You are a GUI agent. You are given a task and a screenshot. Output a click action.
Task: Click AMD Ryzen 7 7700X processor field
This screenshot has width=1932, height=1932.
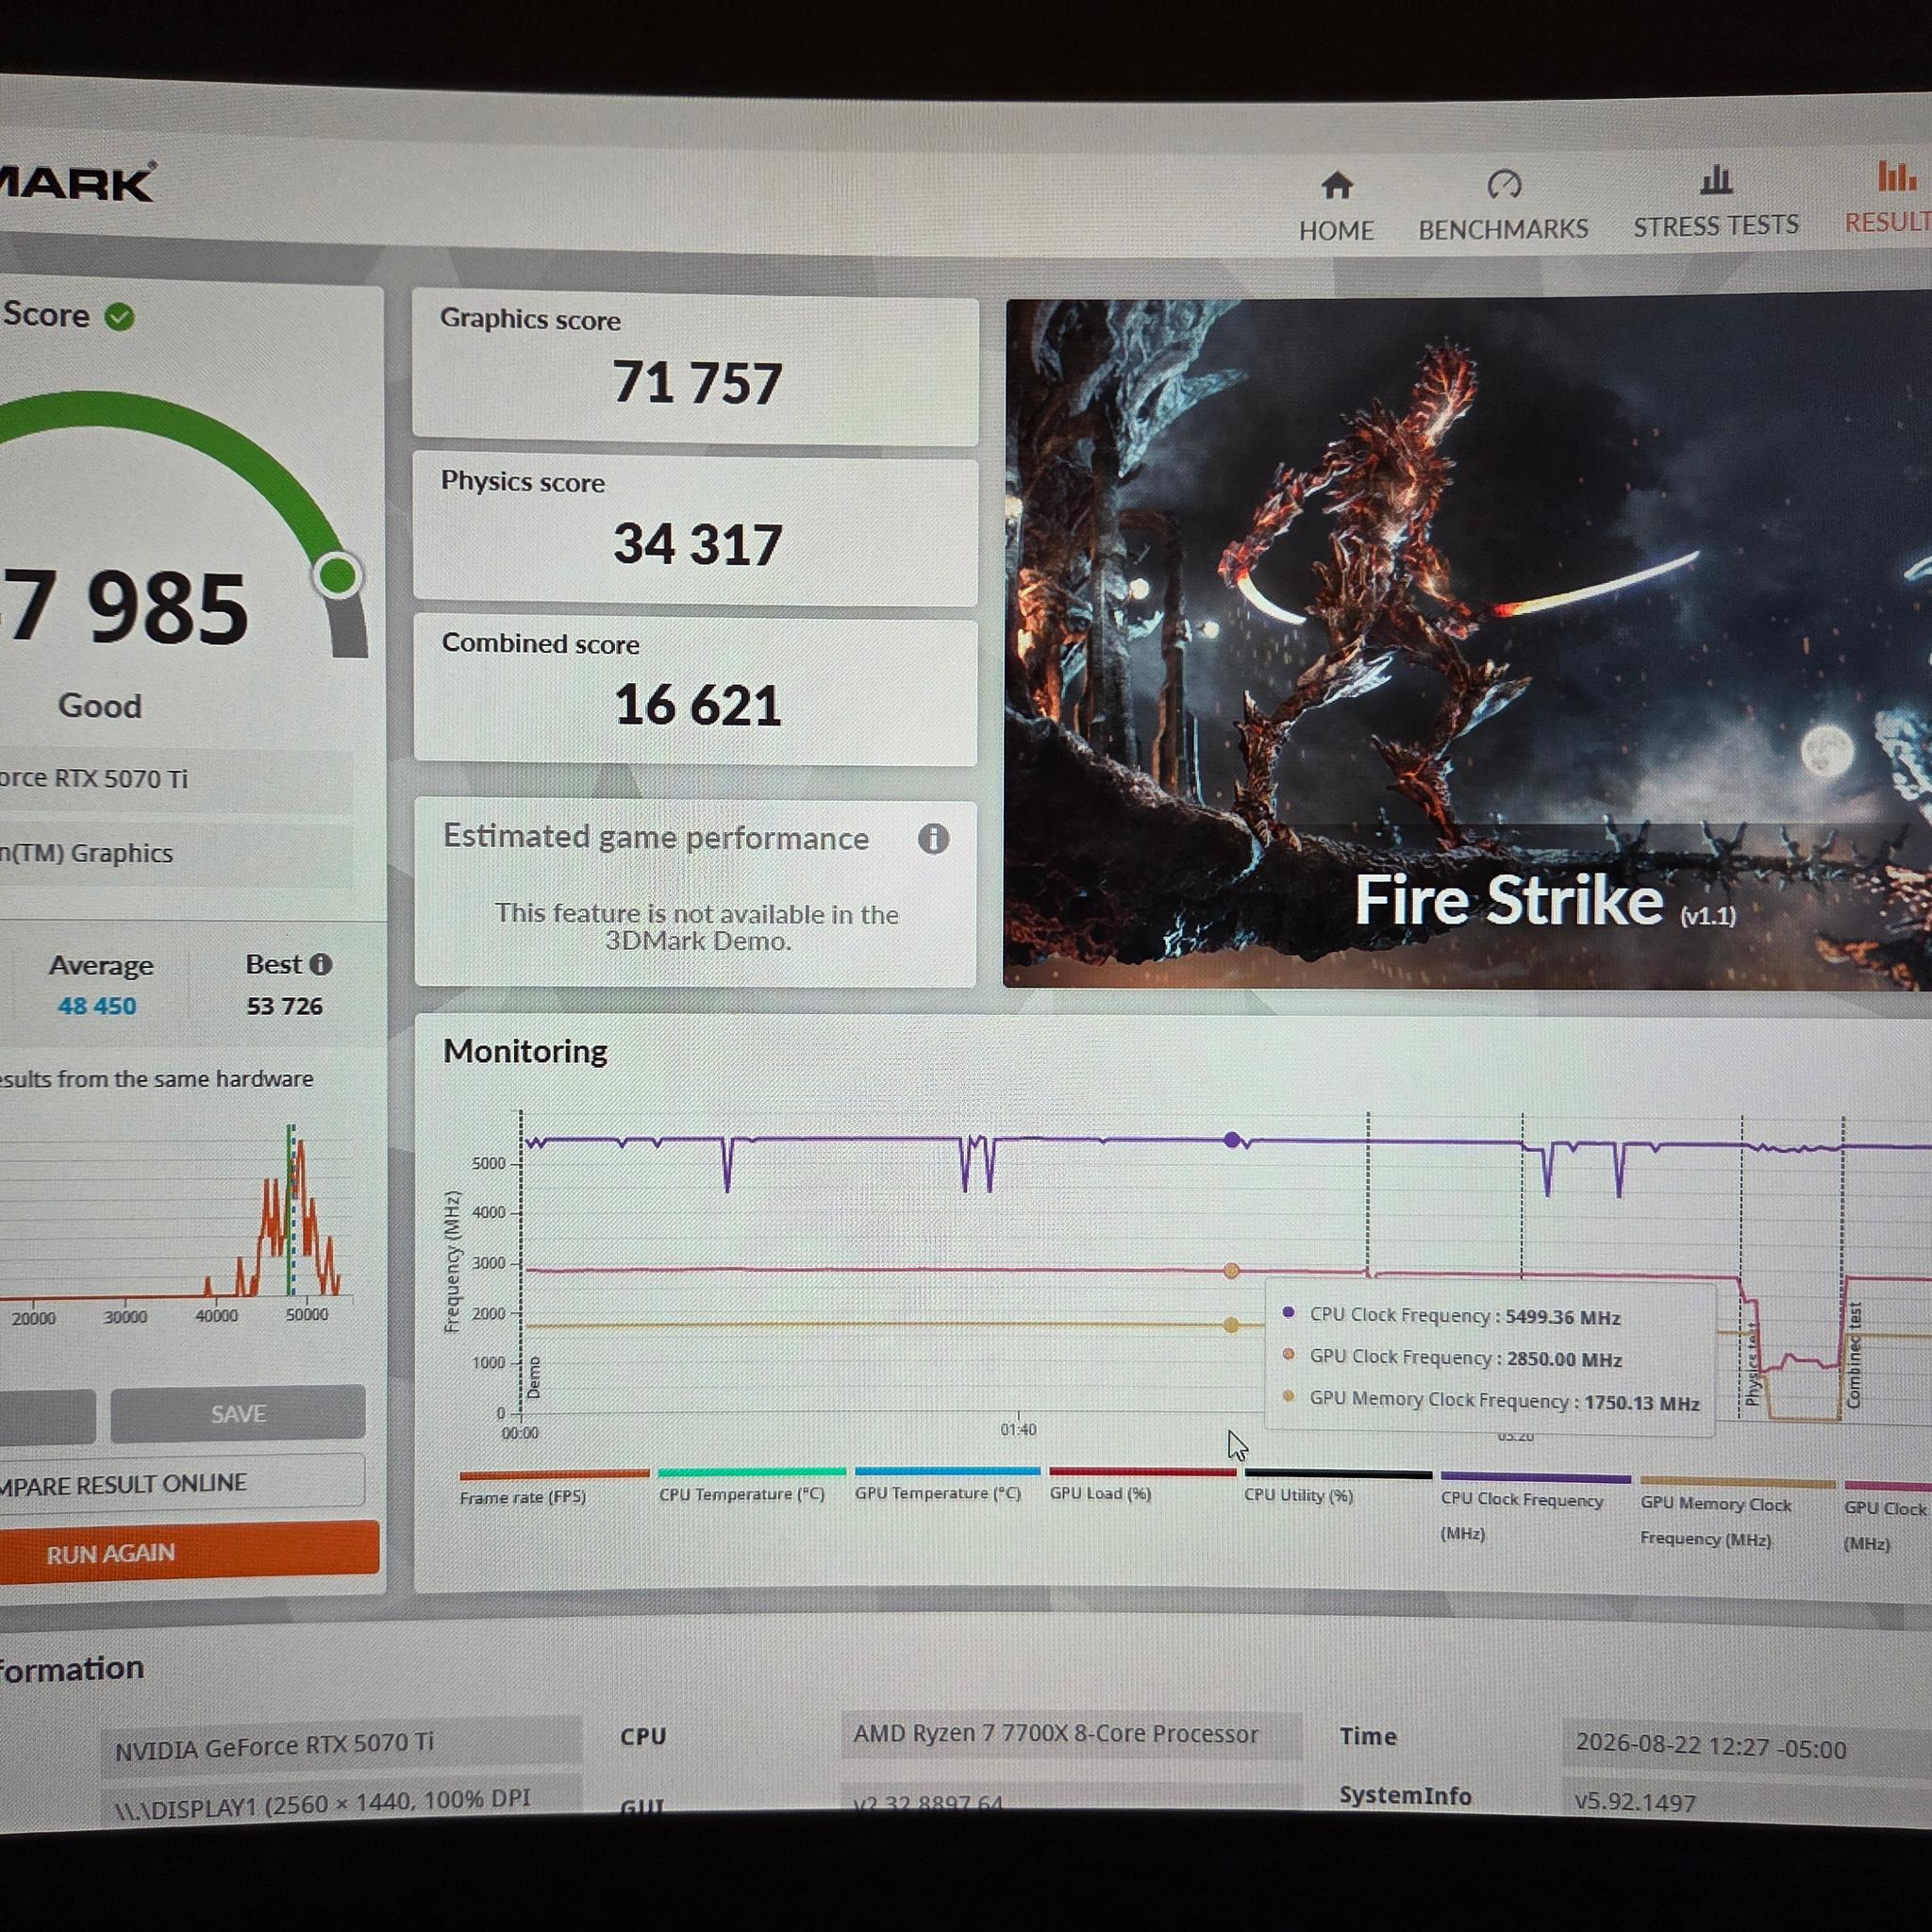[x=1070, y=1734]
